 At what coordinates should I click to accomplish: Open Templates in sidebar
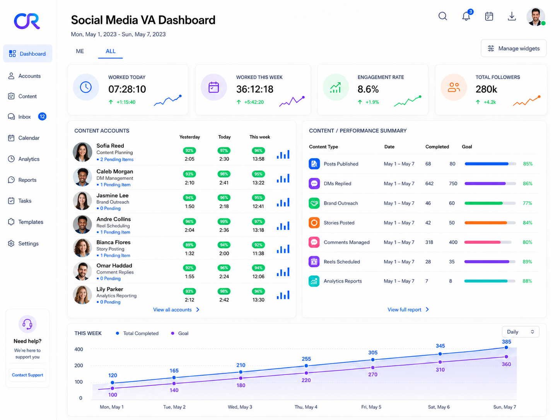26,222
